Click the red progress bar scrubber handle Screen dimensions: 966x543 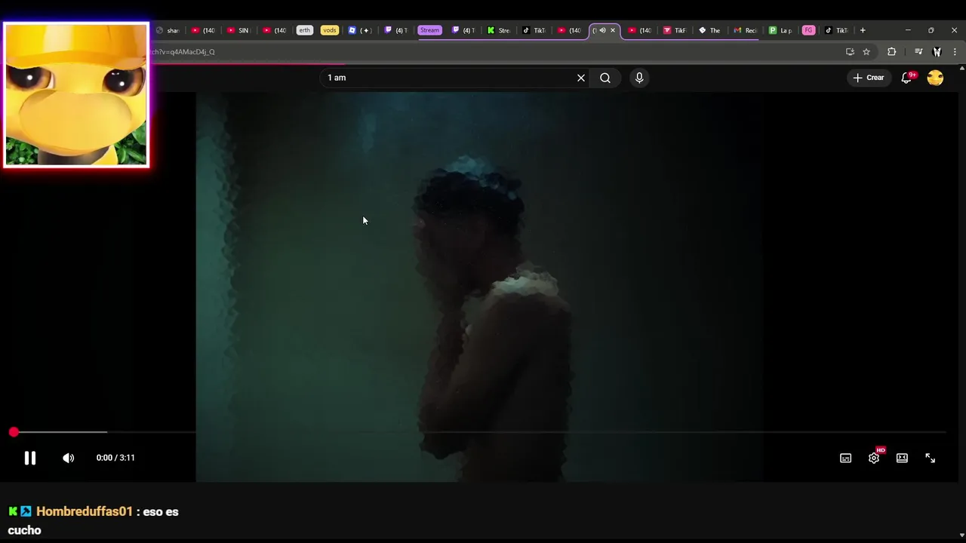(x=14, y=432)
